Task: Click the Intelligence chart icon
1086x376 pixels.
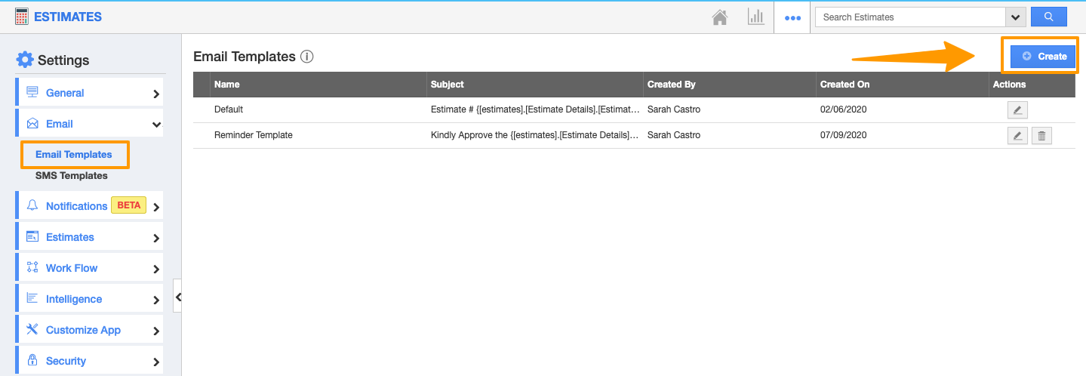Action: tap(32, 298)
